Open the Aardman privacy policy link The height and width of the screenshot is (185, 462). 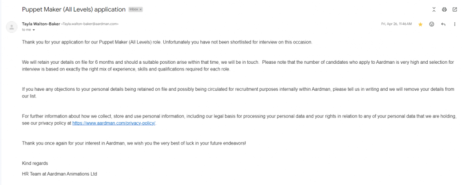[x=114, y=123]
